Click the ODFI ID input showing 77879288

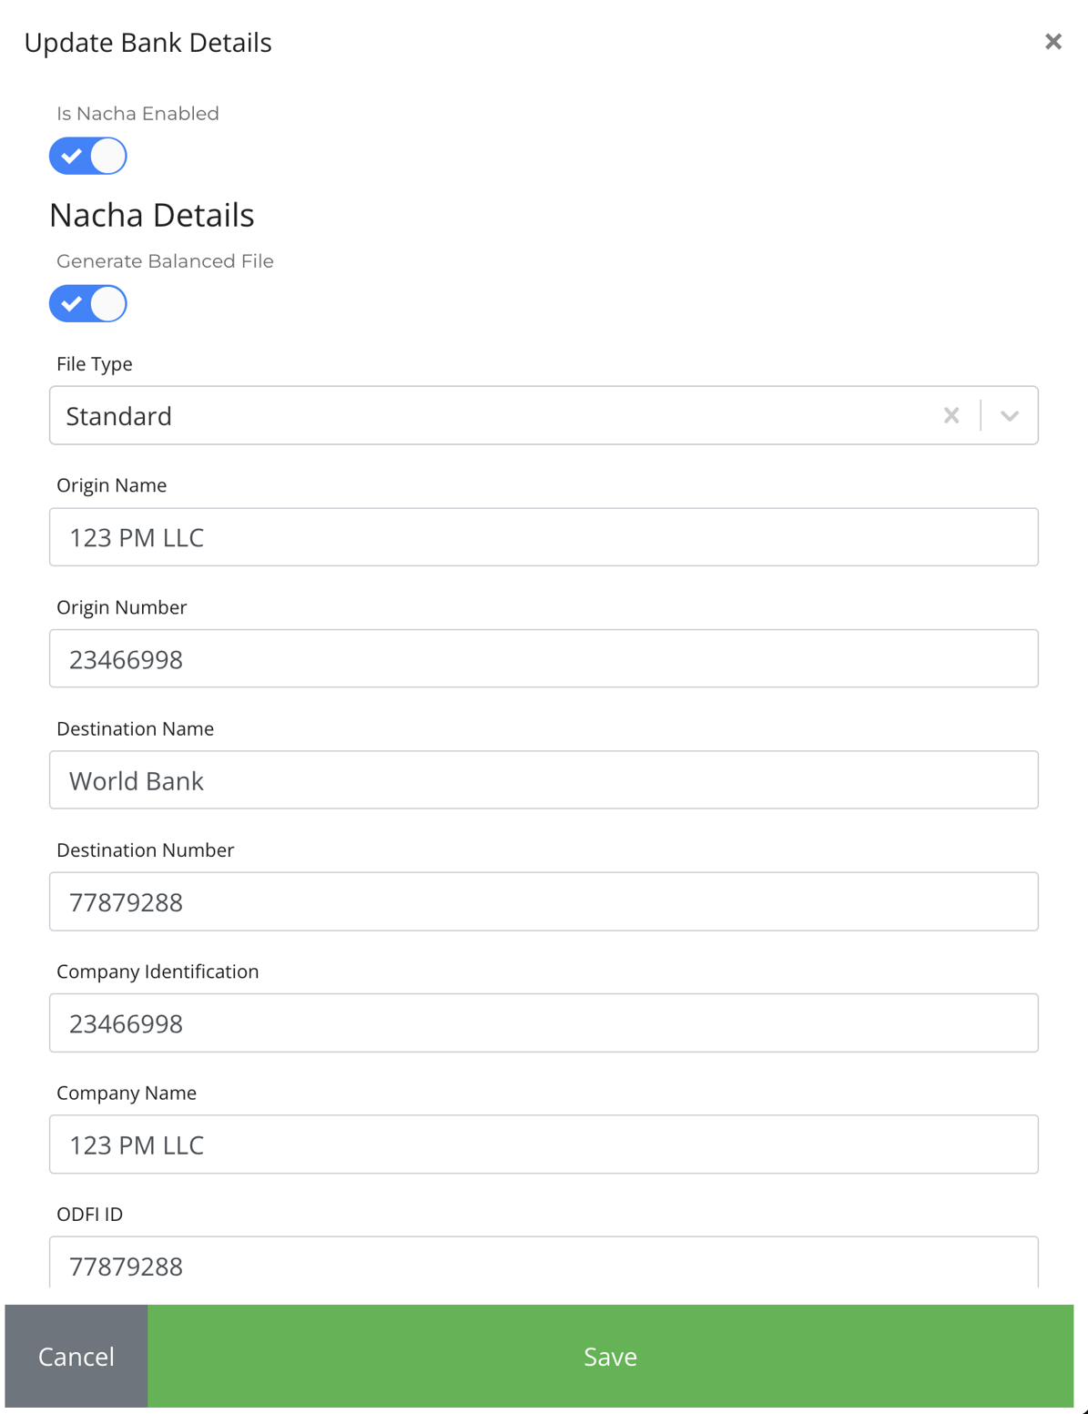coord(544,1266)
